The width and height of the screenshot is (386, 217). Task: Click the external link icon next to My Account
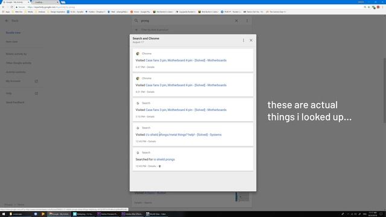36,81
